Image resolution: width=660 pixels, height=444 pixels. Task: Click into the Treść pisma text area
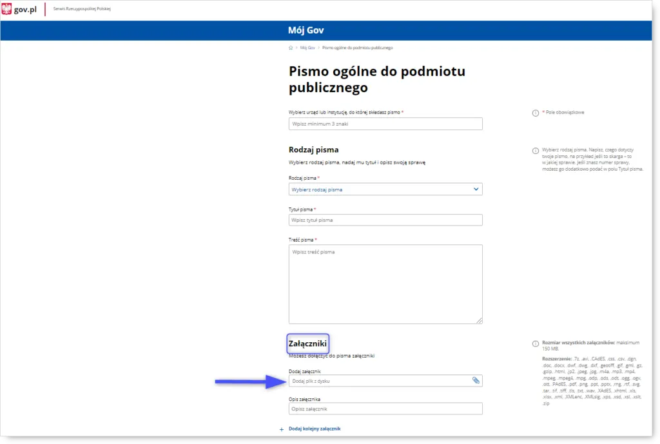tap(385, 284)
